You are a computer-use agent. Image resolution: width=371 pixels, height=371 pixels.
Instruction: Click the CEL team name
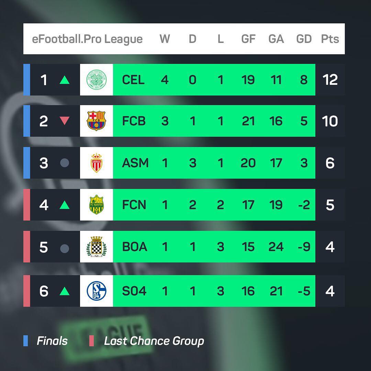pos(133,80)
